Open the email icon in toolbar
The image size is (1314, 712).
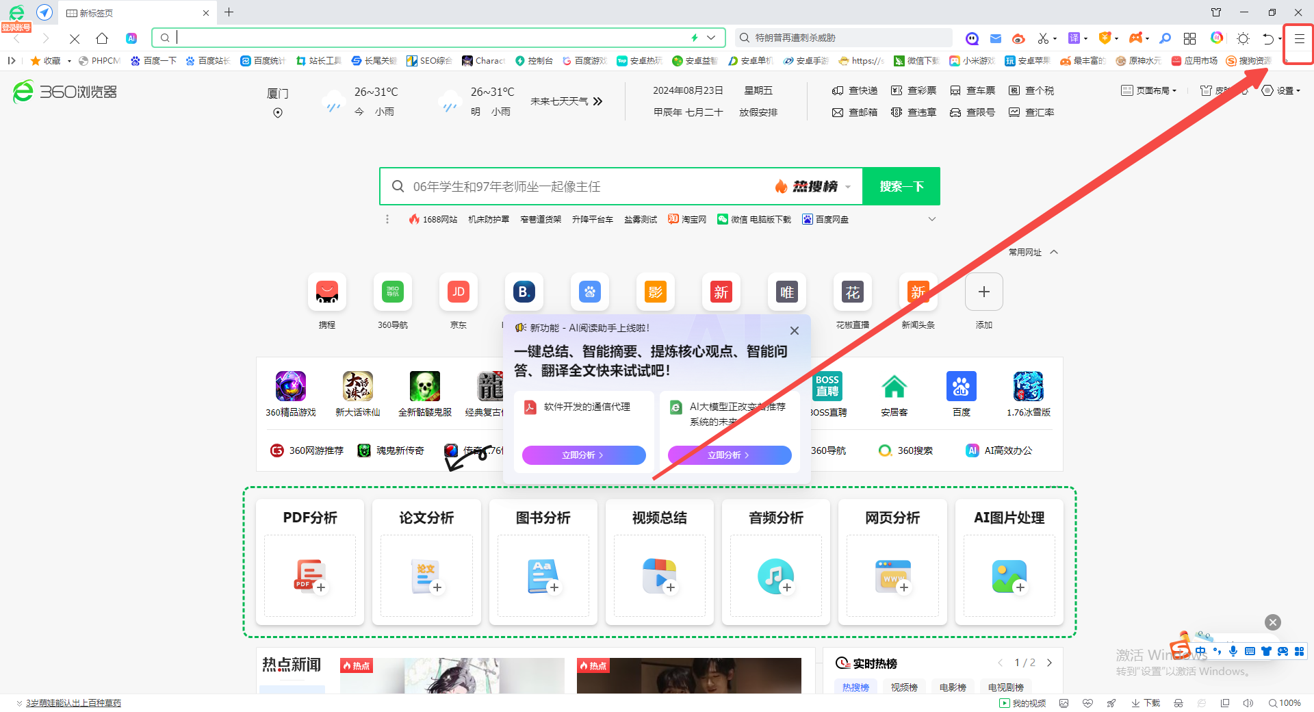(996, 38)
